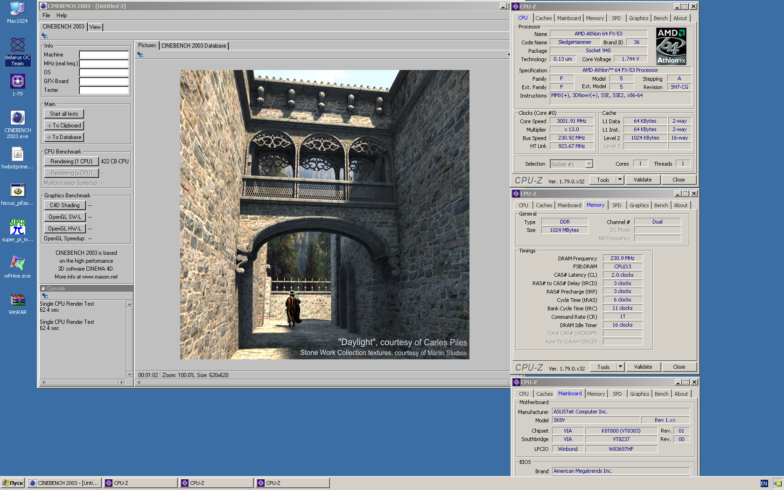Viewport: 784px width, 490px height.
Task: Click the Console horizontal scrollbar right arrow
Action: 122,382
